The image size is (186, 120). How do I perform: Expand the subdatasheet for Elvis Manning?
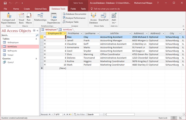pyautogui.click(x=45, y=54)
